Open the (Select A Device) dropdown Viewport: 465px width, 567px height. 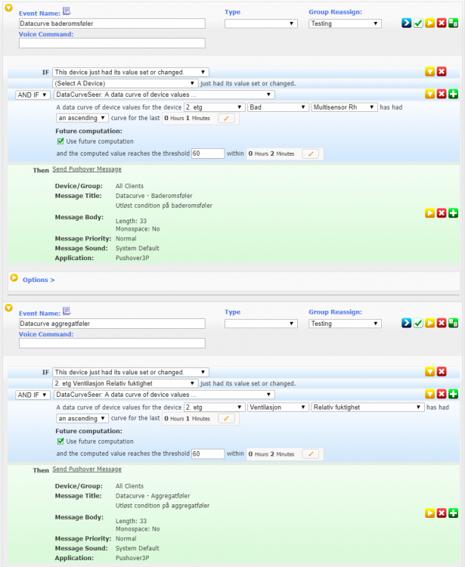point(126,83)
